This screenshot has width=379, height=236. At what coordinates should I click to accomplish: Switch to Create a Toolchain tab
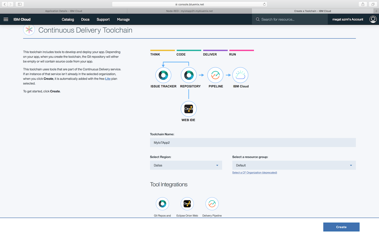313,11
